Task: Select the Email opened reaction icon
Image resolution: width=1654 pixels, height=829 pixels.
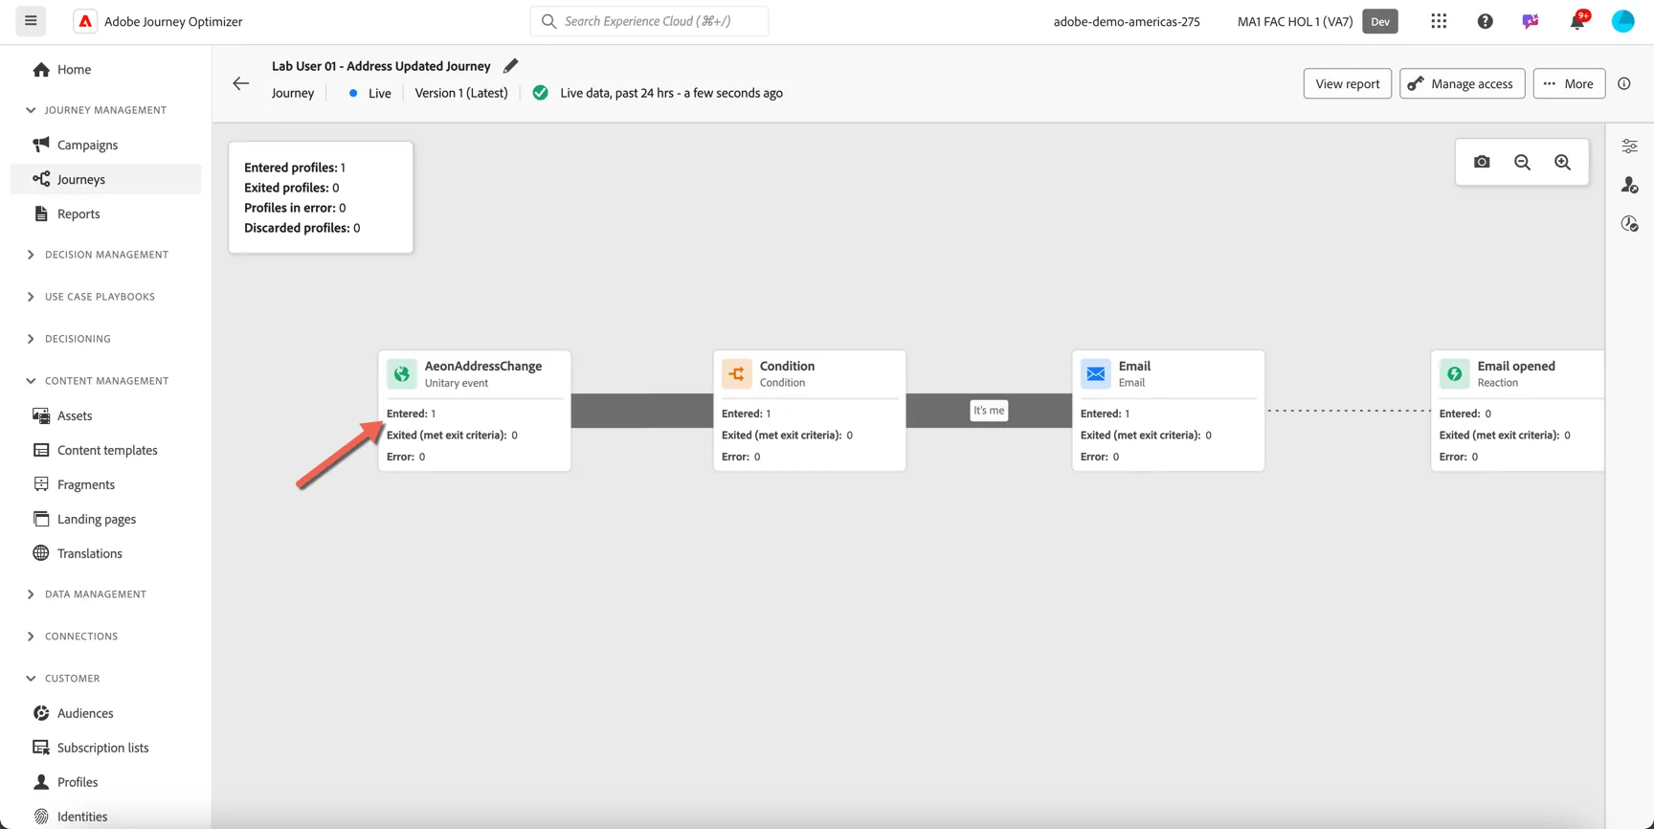Action: (x=1455, y=373)
